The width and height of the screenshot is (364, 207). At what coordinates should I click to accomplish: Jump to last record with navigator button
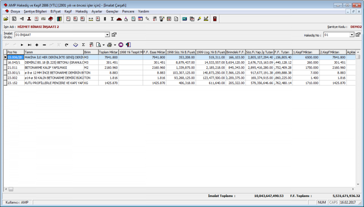coord(29,44)
